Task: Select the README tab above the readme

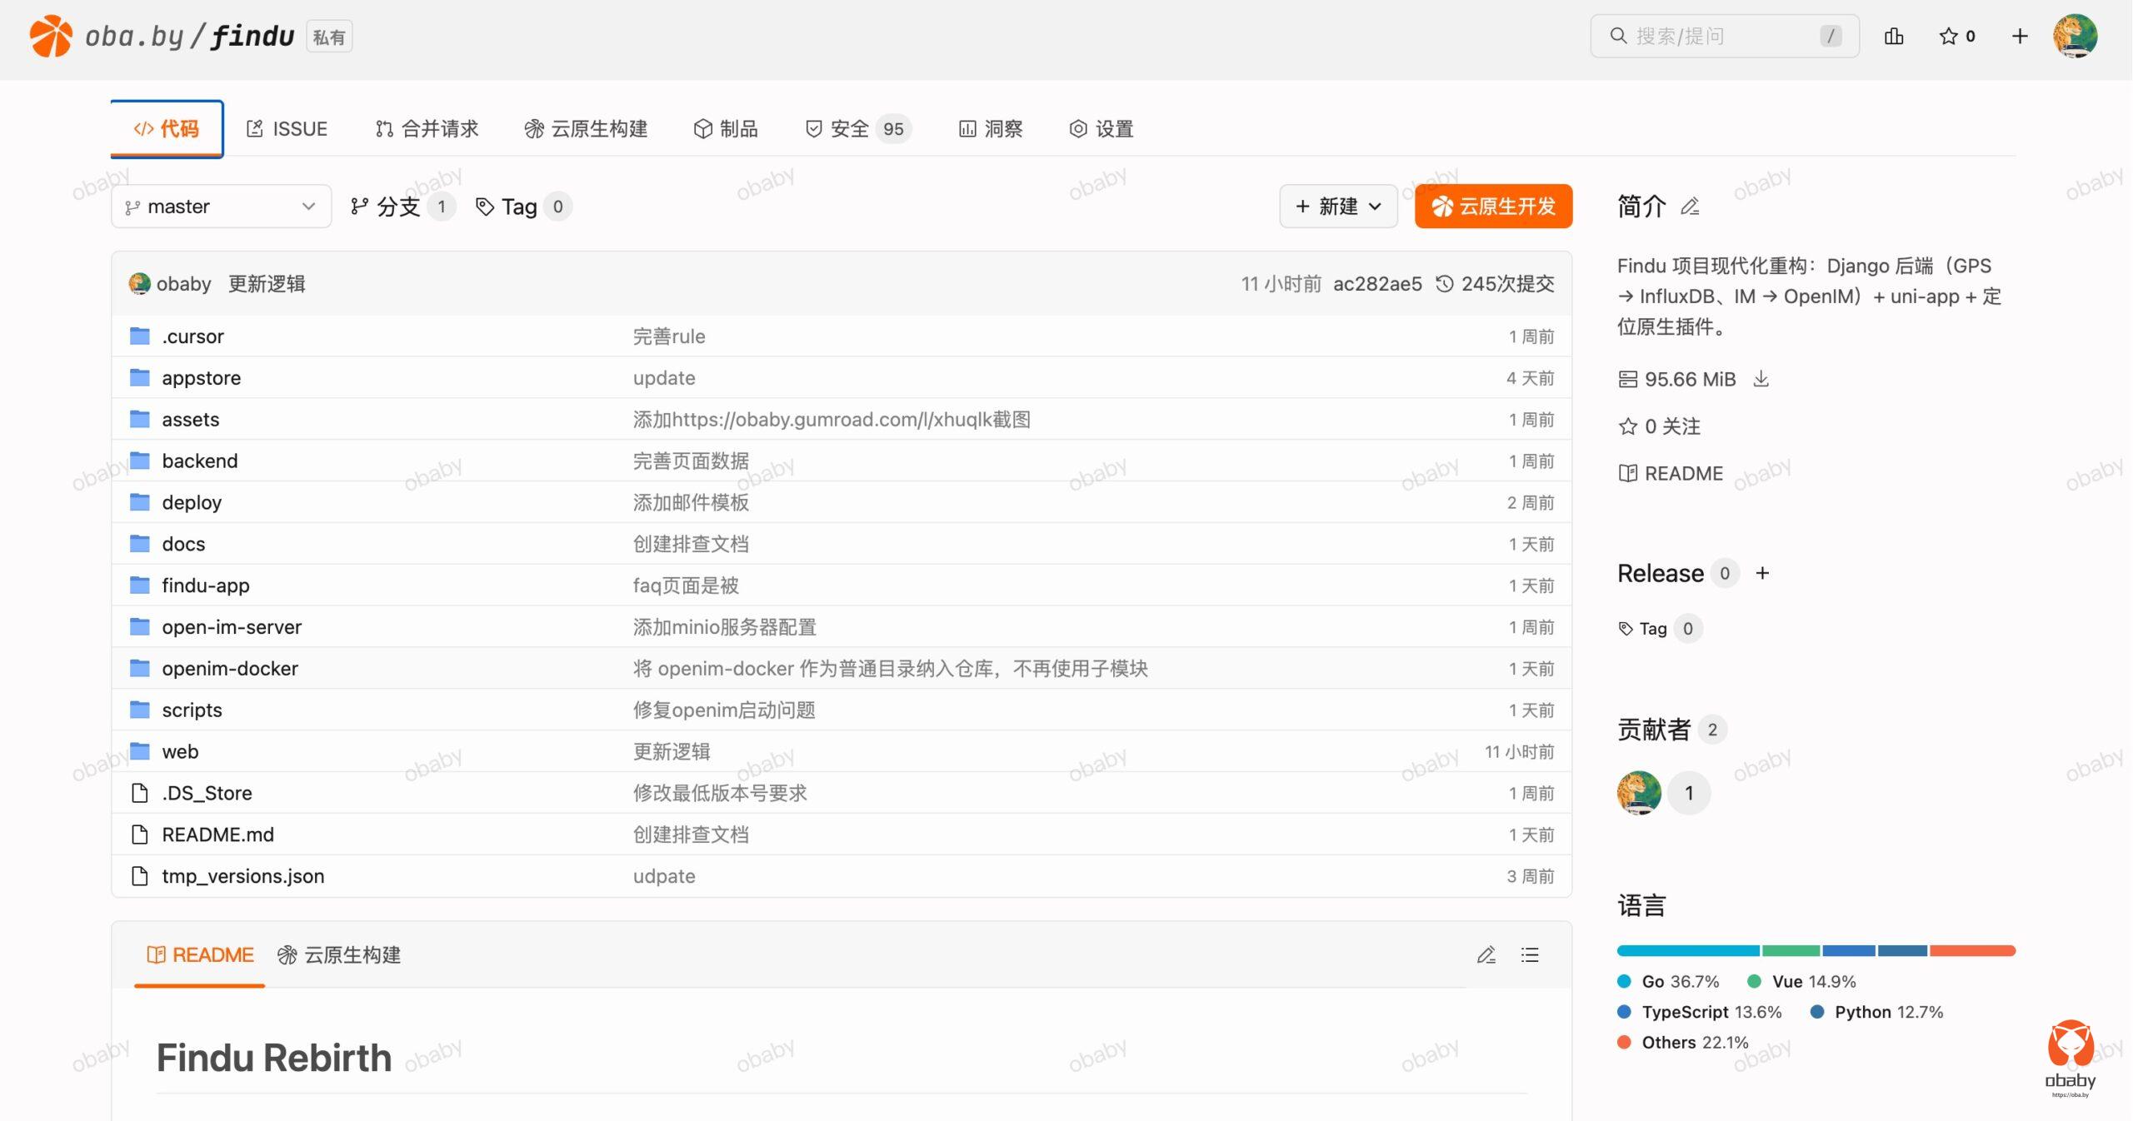Action: pos(200,954)
